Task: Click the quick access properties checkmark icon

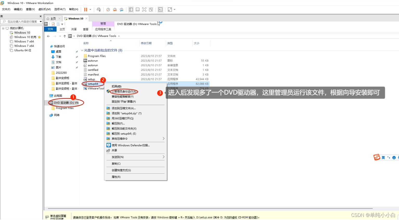Action: [53, 24]
